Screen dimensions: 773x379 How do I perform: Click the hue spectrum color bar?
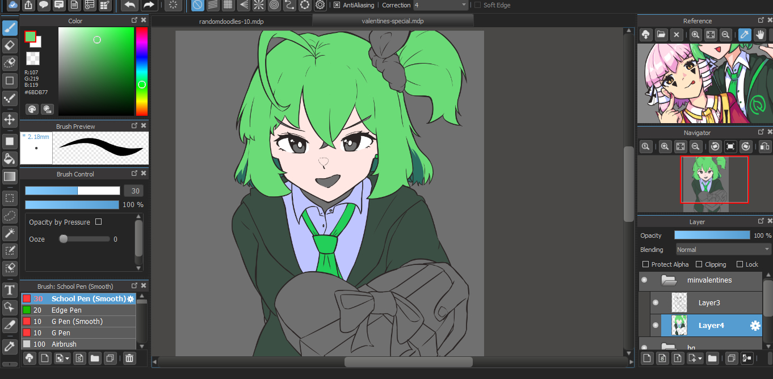point(141,71)
